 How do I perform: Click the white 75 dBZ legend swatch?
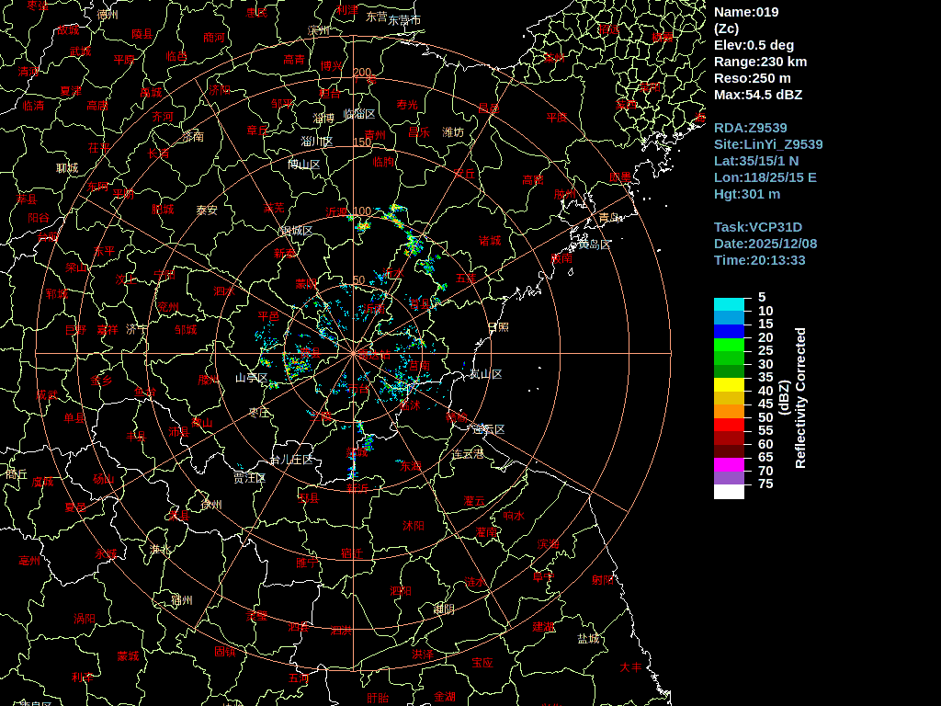pyautogui.click(x=729, y=492)
